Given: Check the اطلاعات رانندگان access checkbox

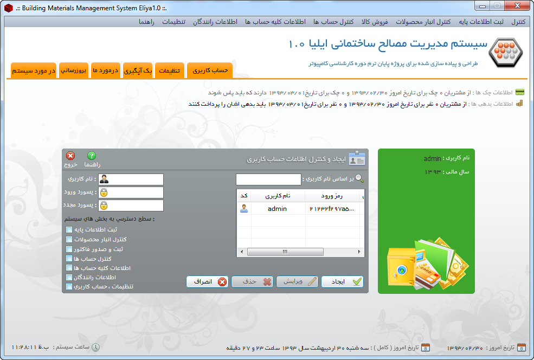Looking at the screenshot, I should pos(69,277).
